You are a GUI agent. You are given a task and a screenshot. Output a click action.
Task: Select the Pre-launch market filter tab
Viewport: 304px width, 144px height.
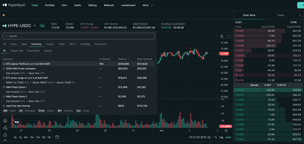point(101,44)
